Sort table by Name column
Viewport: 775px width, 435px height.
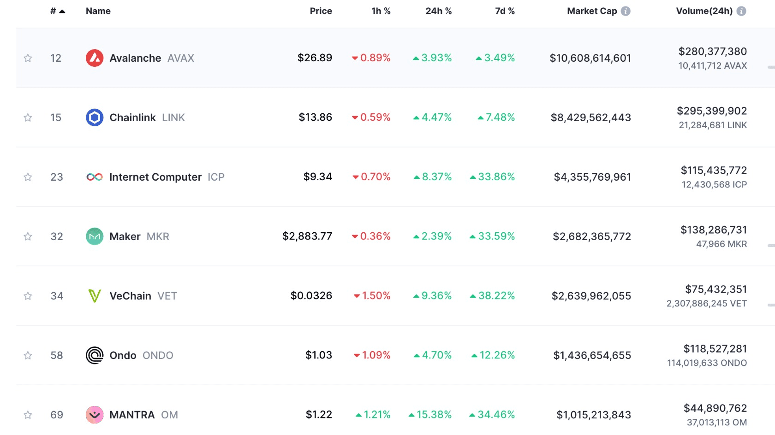tap(98, 11)
